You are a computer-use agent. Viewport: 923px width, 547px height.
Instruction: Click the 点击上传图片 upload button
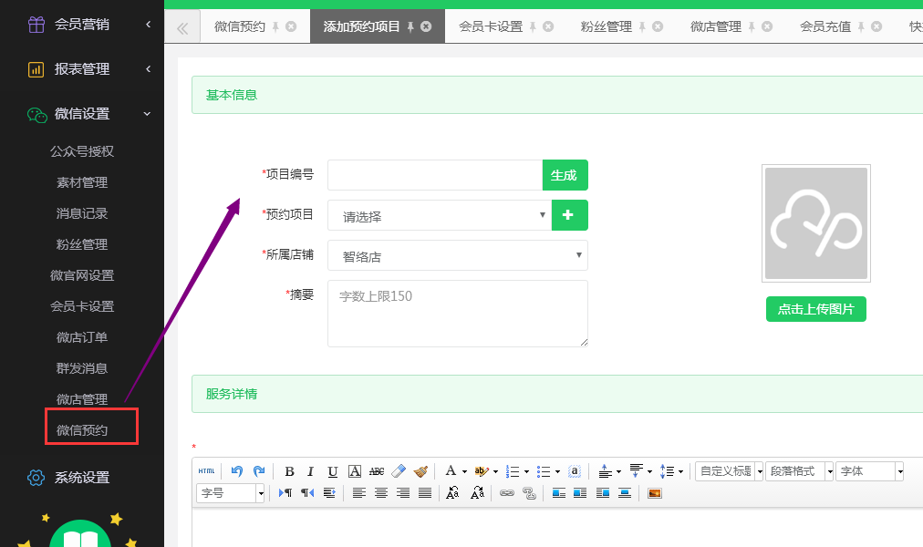click(815, 309)
